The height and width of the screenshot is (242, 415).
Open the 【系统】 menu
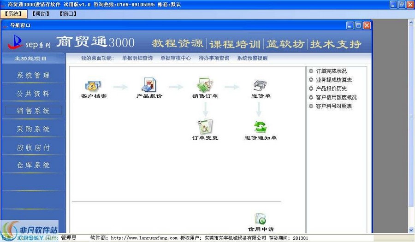point(13,14)
